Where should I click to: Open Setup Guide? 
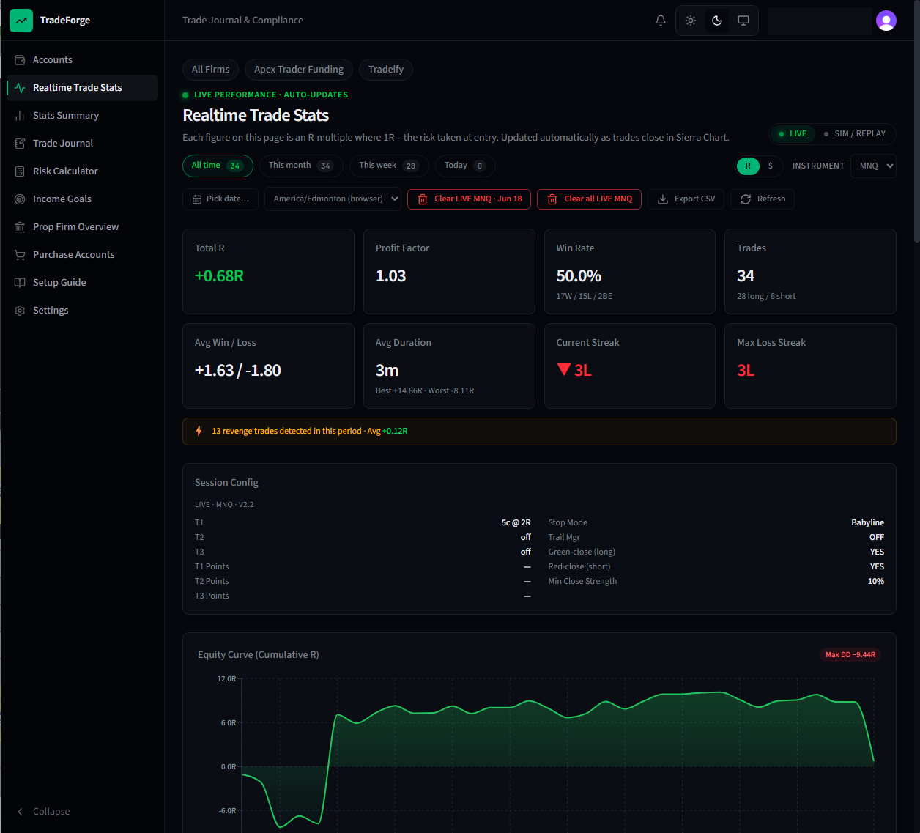(x=82, y=283)
